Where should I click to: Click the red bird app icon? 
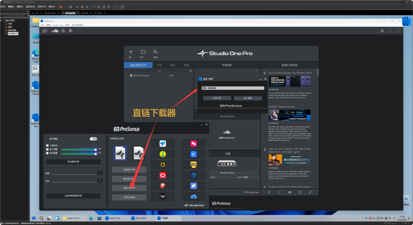click(163, 186)
